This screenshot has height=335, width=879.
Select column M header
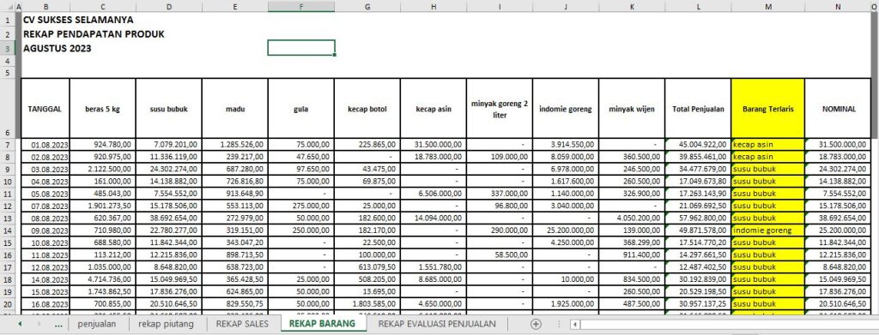click(767, 6)
